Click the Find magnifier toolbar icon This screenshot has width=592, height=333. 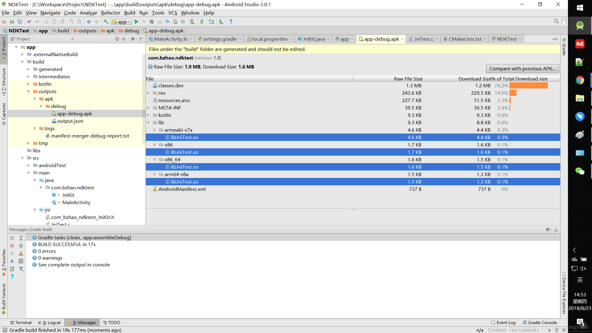pyautogui.click(x=72, y=22)
